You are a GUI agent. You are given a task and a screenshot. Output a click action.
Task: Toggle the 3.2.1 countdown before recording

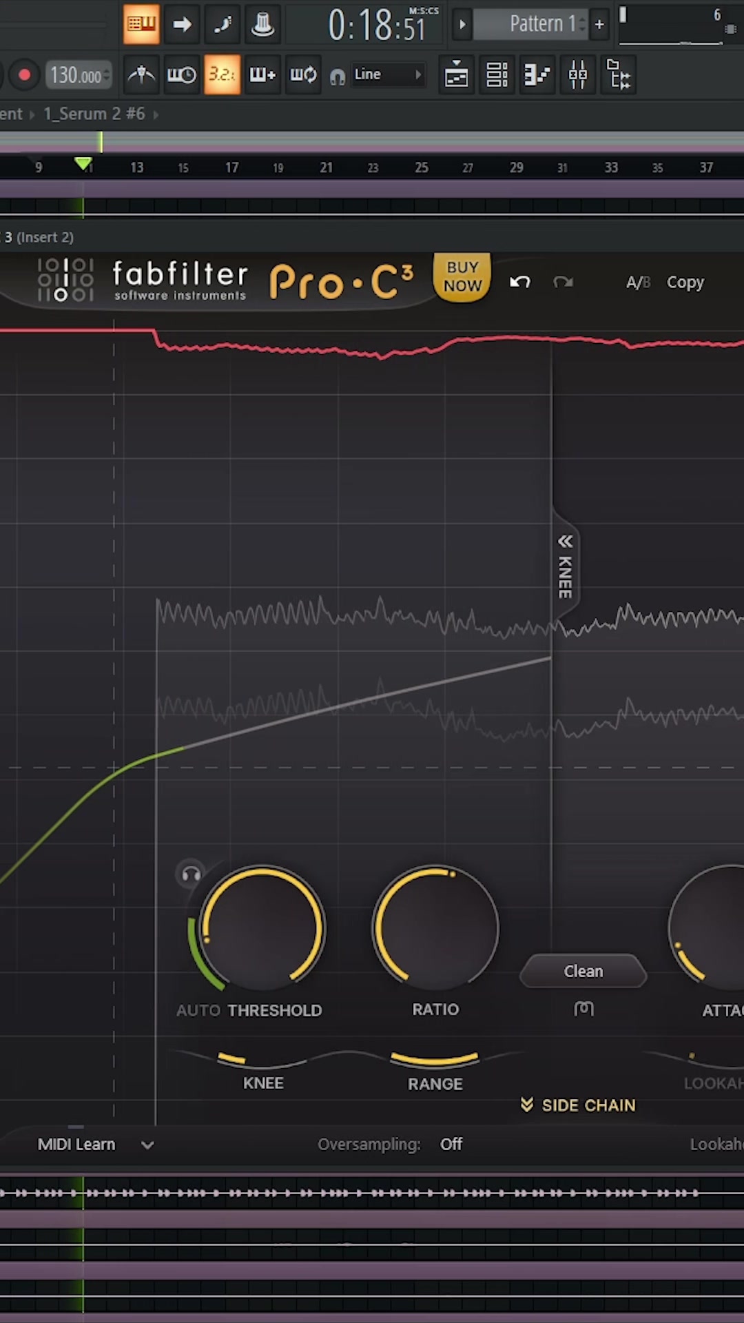[x=223, y=74]
